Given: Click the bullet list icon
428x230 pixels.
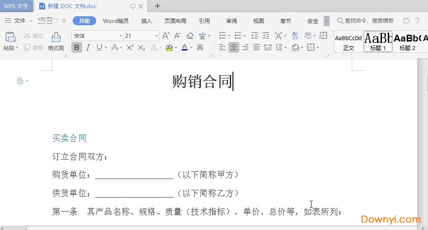Looking at the screenshot, I should (x=223, y=36).
